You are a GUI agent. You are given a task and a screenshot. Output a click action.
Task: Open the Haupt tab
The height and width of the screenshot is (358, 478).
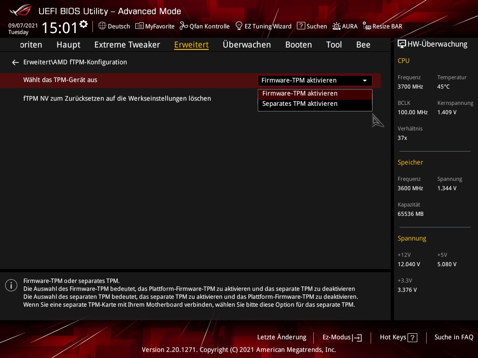[x=68, y=45]
